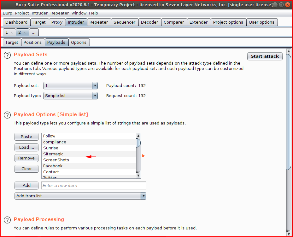Open the Burp menu
The width and height of the screenshot is (293, 237).
click(8, 13)
